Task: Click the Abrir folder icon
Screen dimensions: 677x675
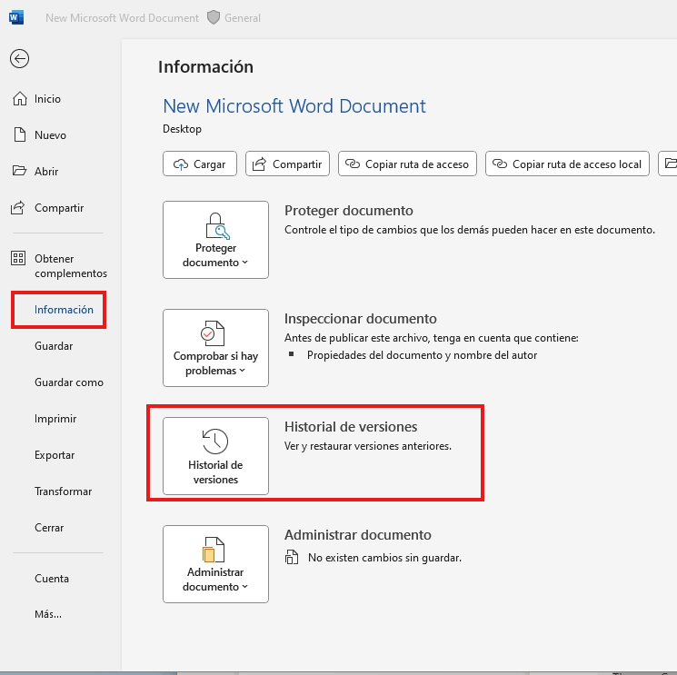Action: pos(19,171)
